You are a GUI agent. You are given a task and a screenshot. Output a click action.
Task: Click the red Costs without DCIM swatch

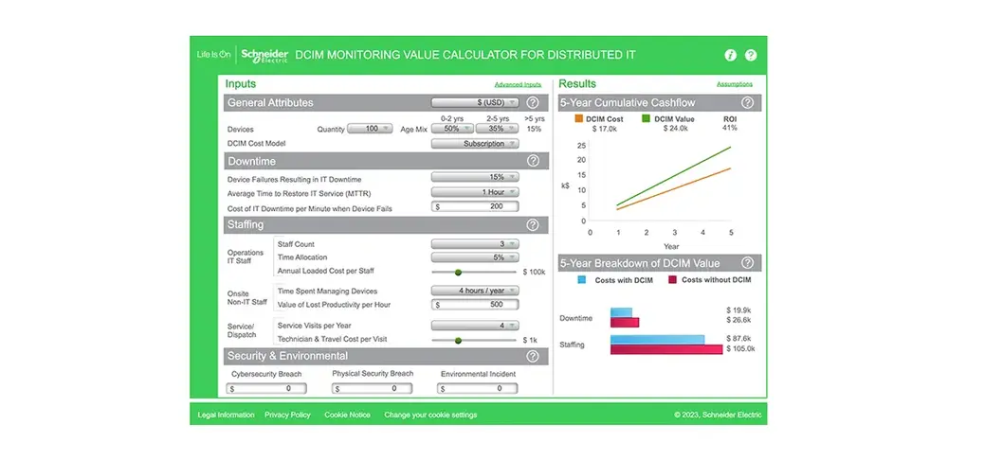pyautogui.click(x=673, y=280)
